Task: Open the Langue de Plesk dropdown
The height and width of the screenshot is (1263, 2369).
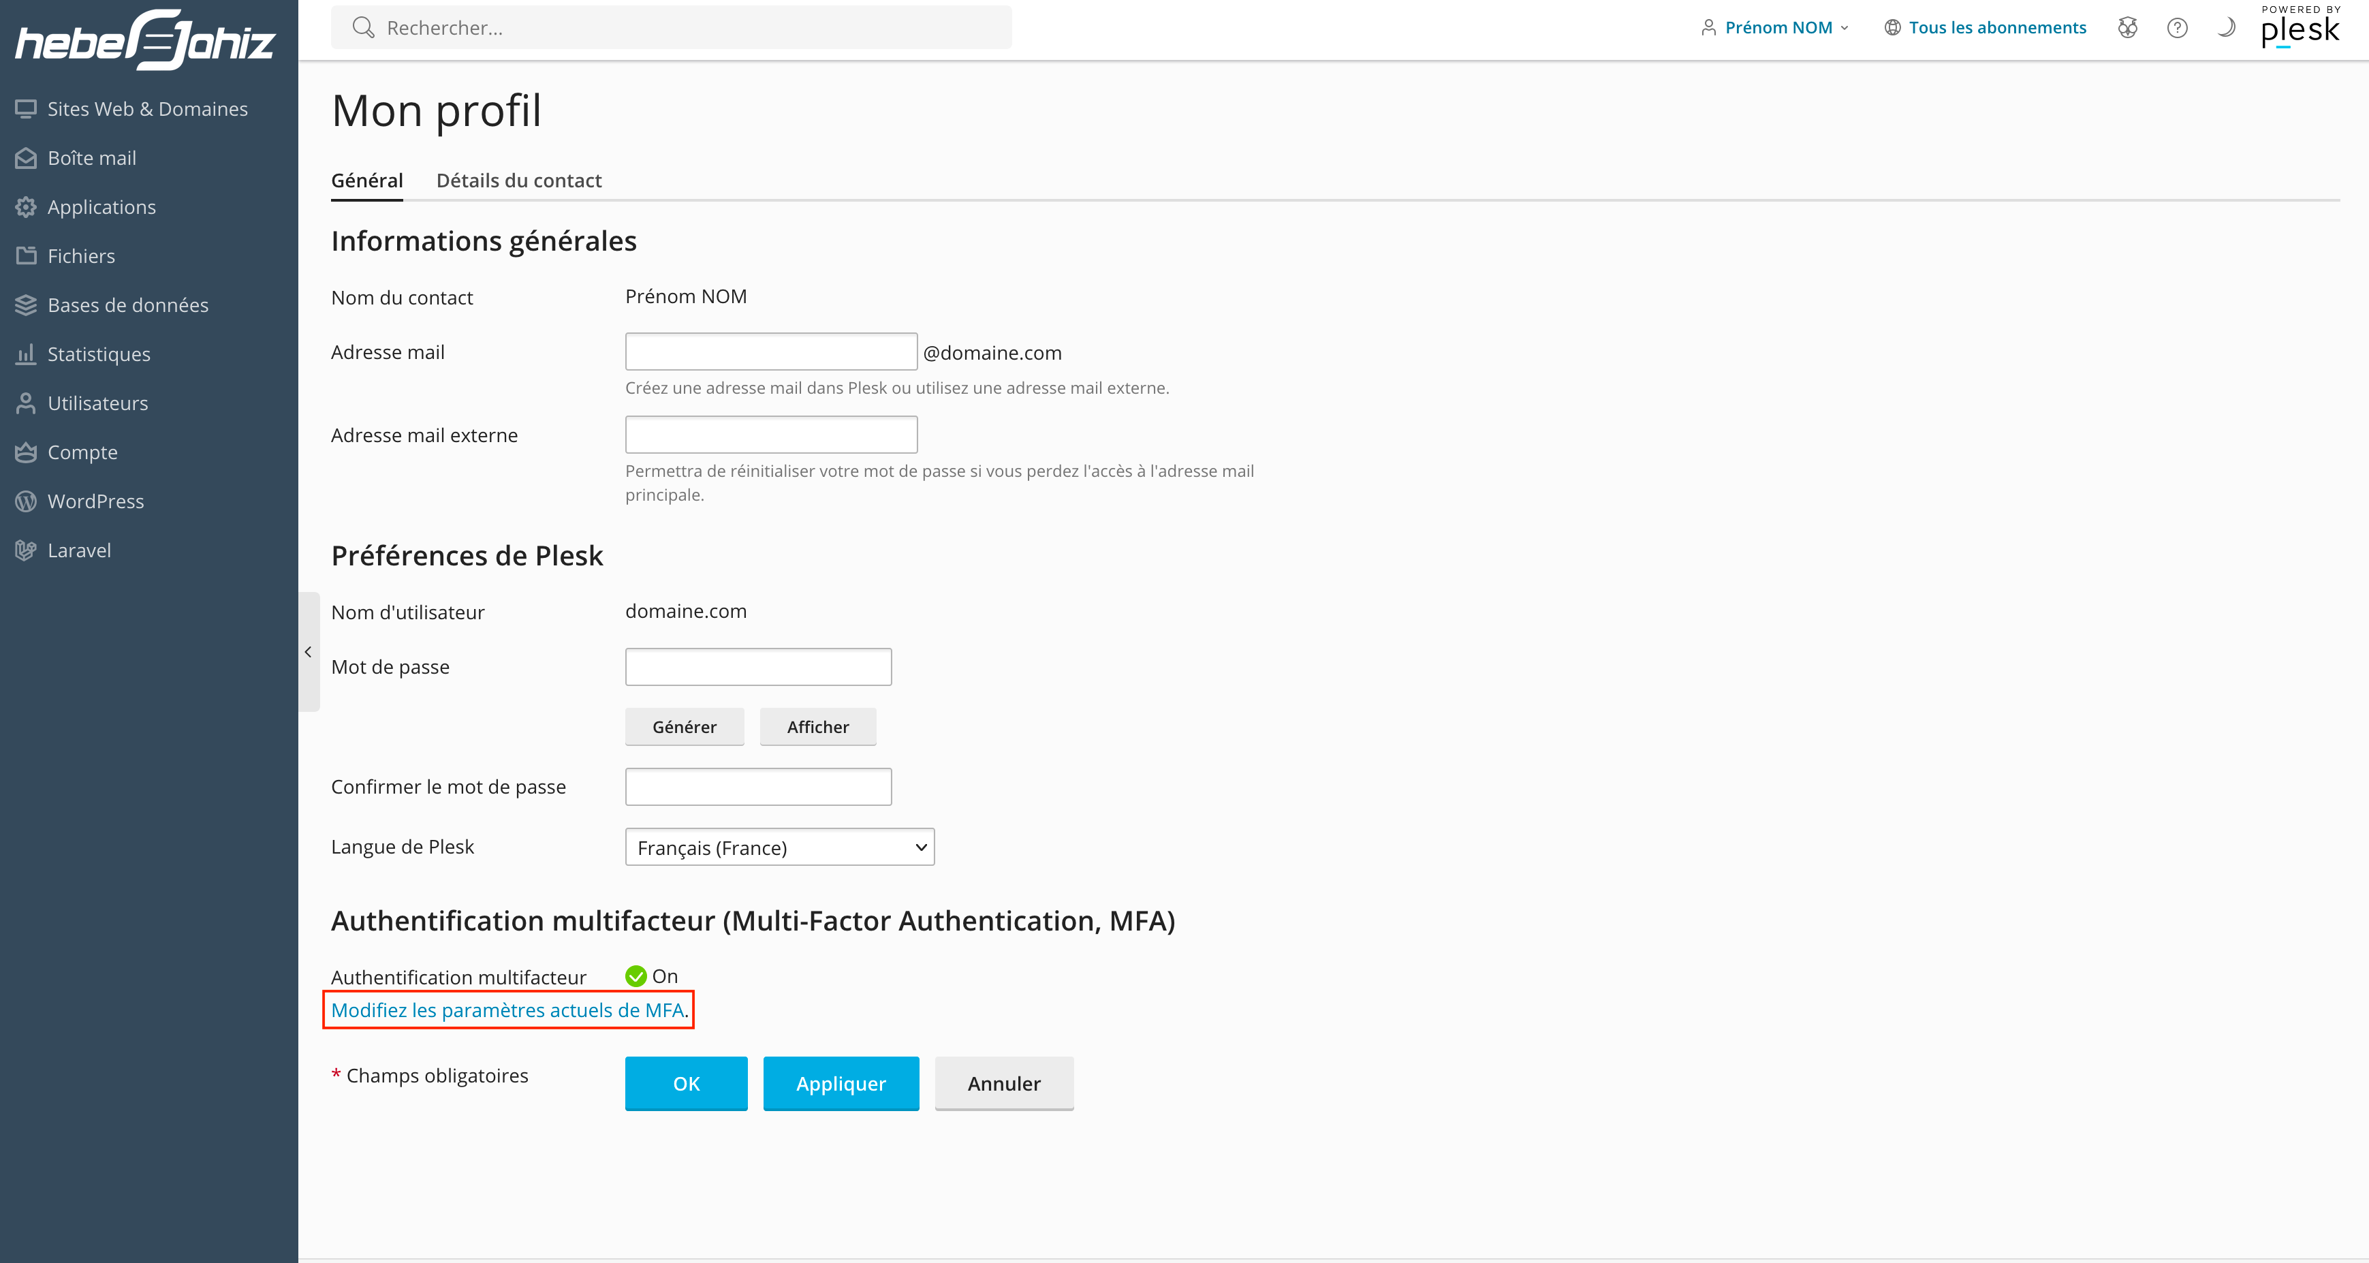Action: point(780,847)
